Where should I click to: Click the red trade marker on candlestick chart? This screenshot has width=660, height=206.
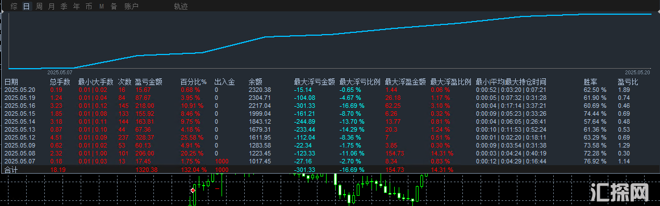pyautogui.click(x=193, y=191)
